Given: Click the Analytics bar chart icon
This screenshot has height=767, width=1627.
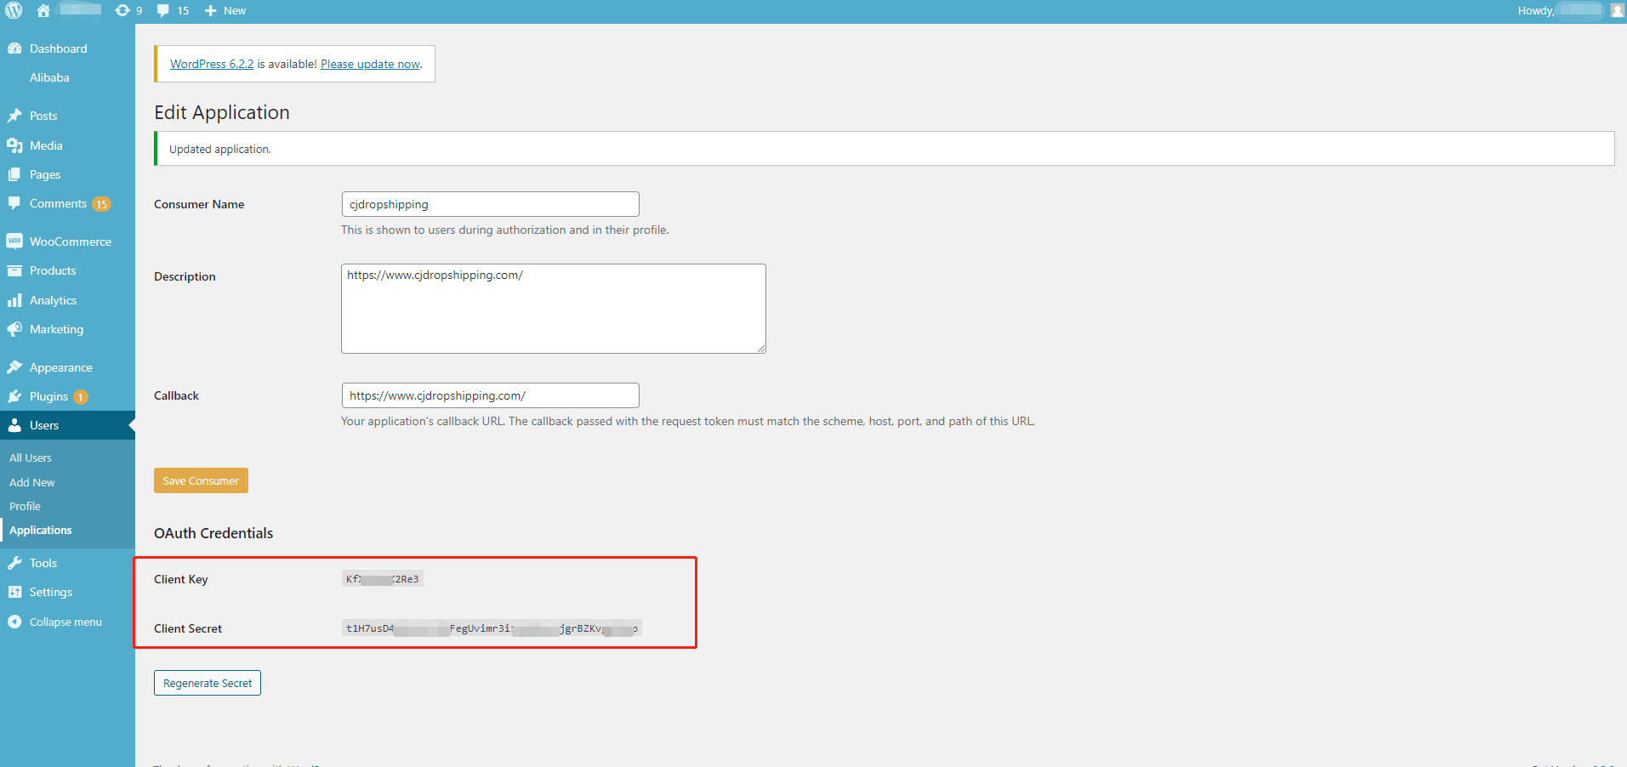Looking at the screenshot, I should (14, 300).
